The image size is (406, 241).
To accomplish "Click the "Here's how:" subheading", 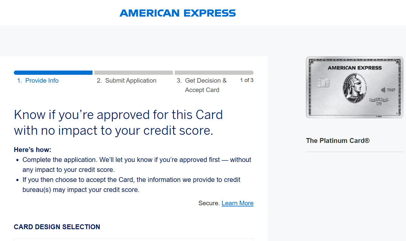I will (33, 150).
